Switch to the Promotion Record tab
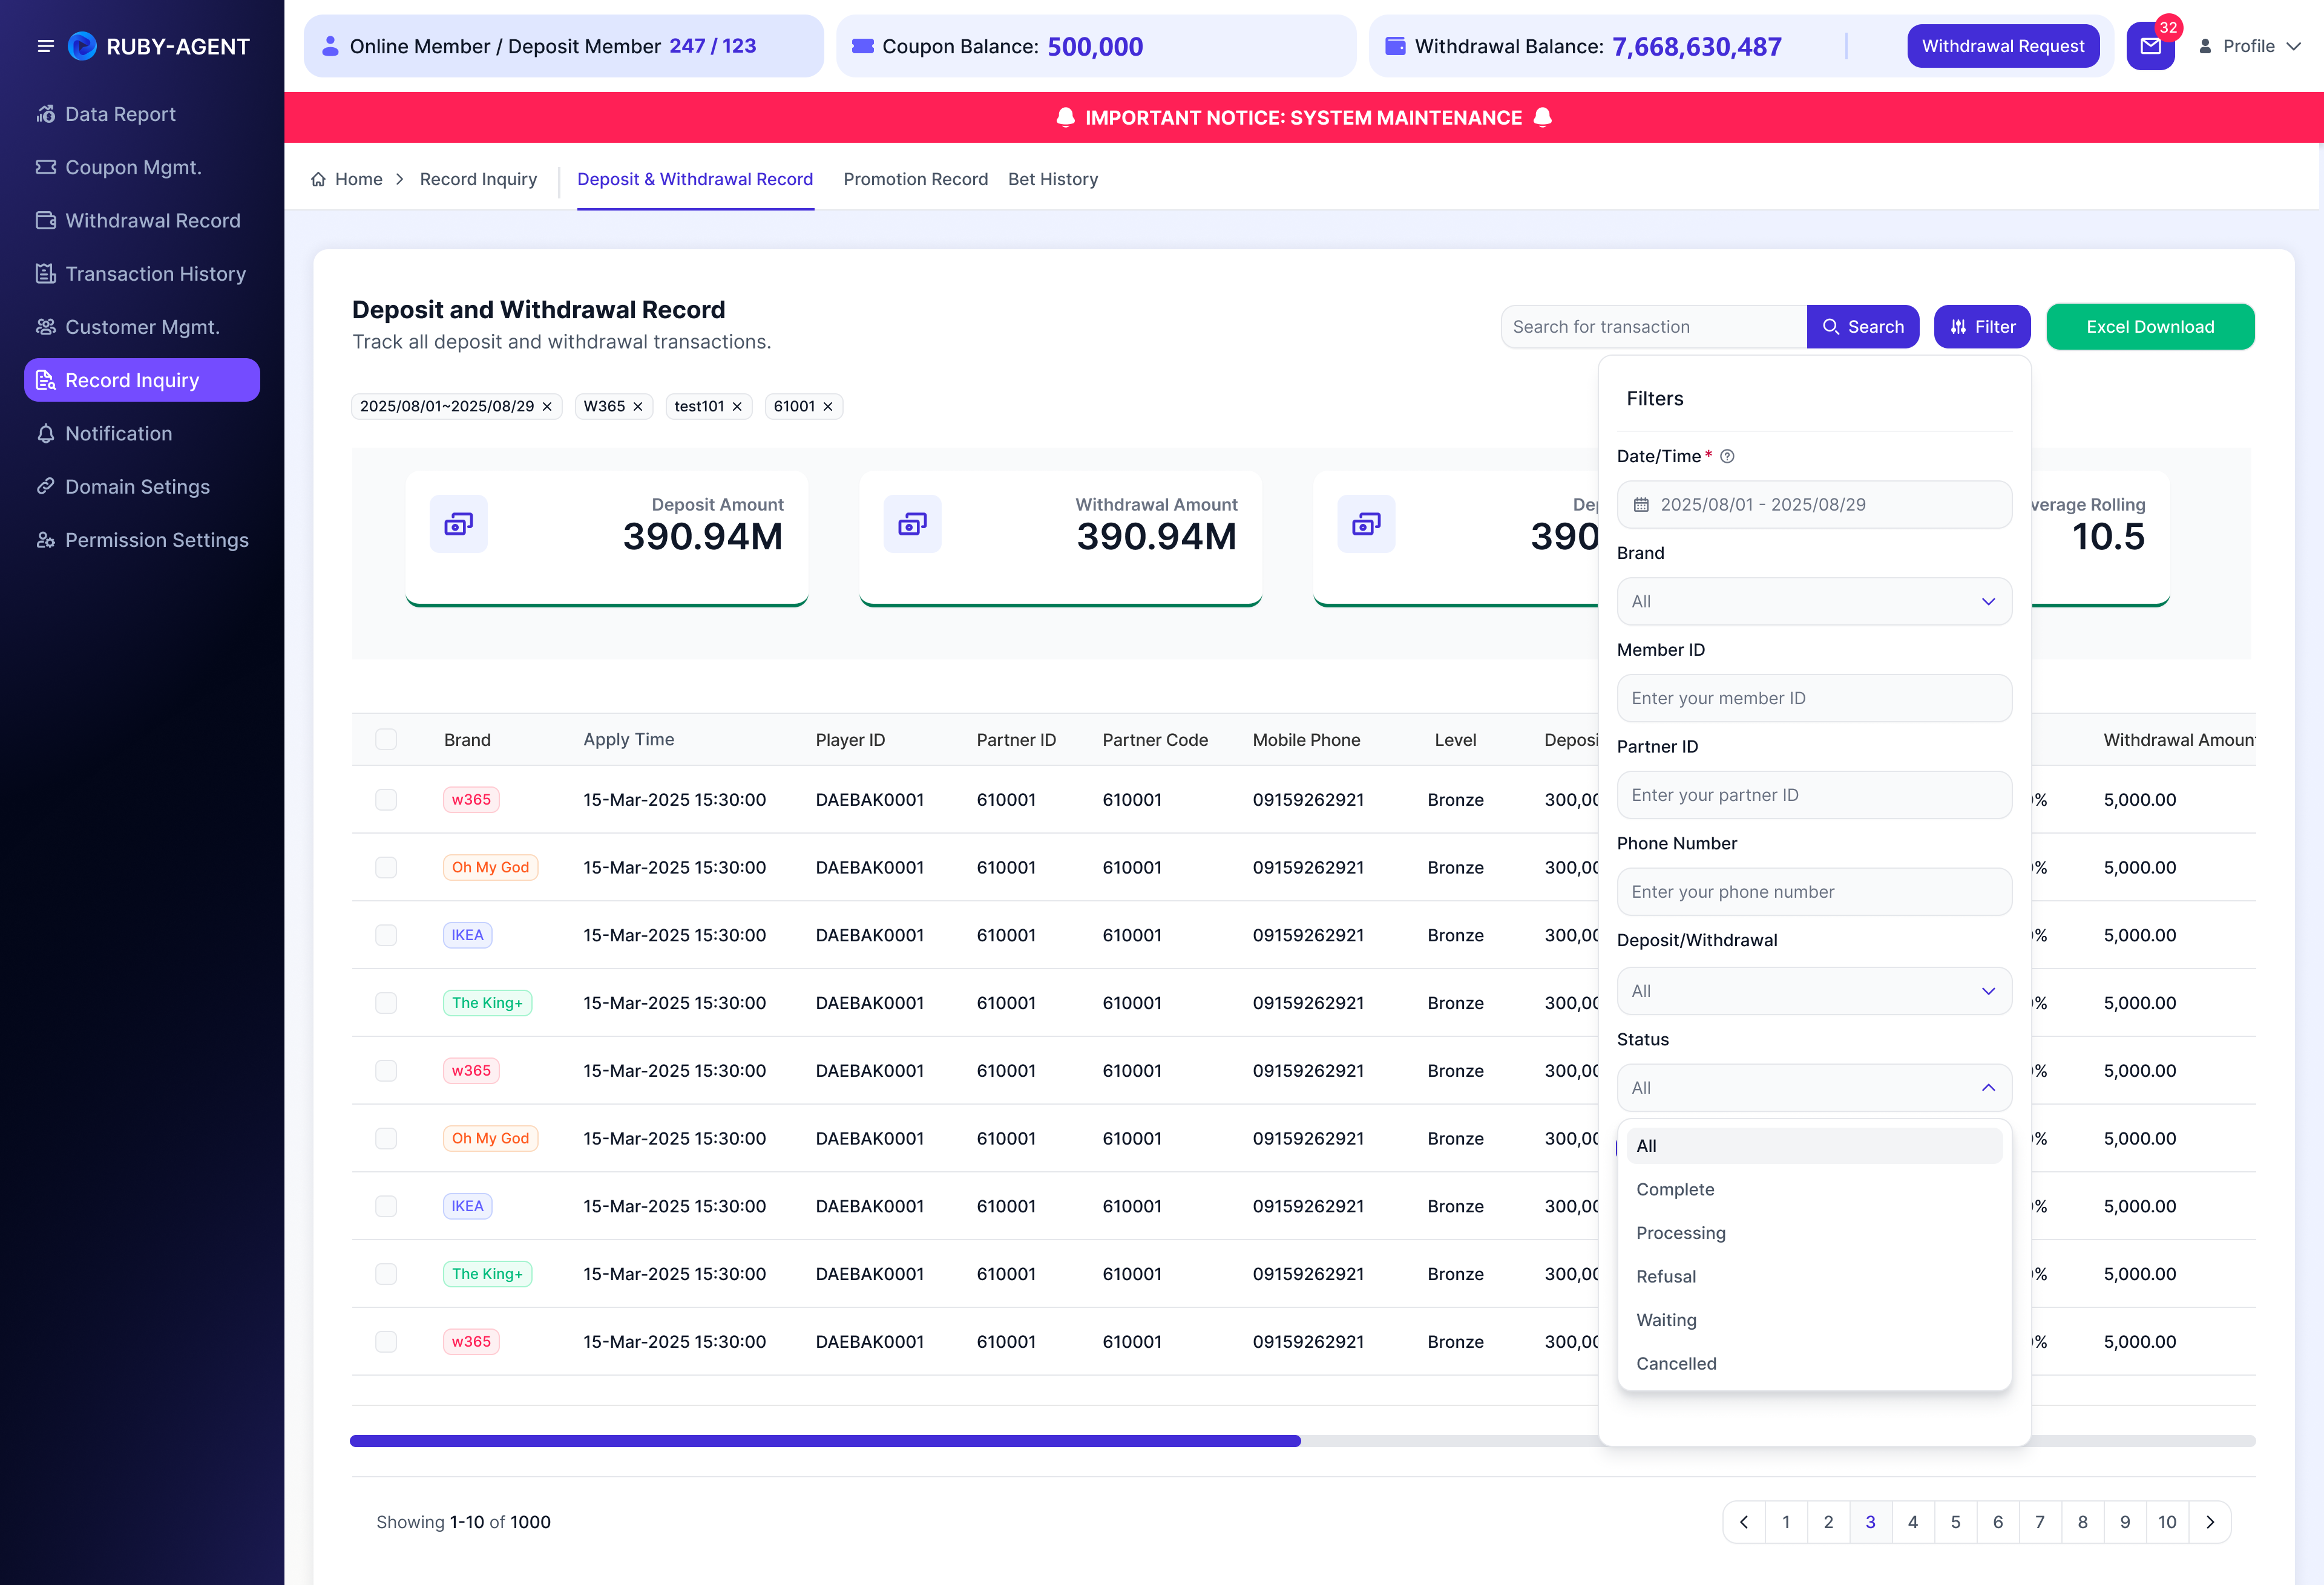This screenshot has width=2324, height=1585. [x=915, y=180]
